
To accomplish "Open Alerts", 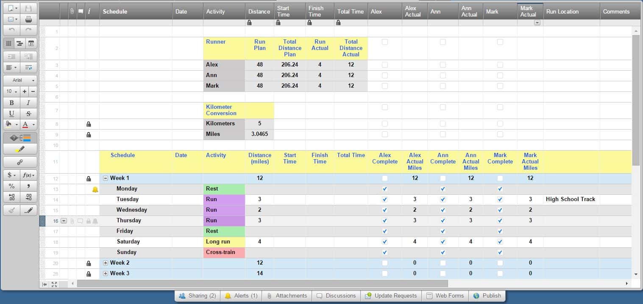I will point(241,296).
